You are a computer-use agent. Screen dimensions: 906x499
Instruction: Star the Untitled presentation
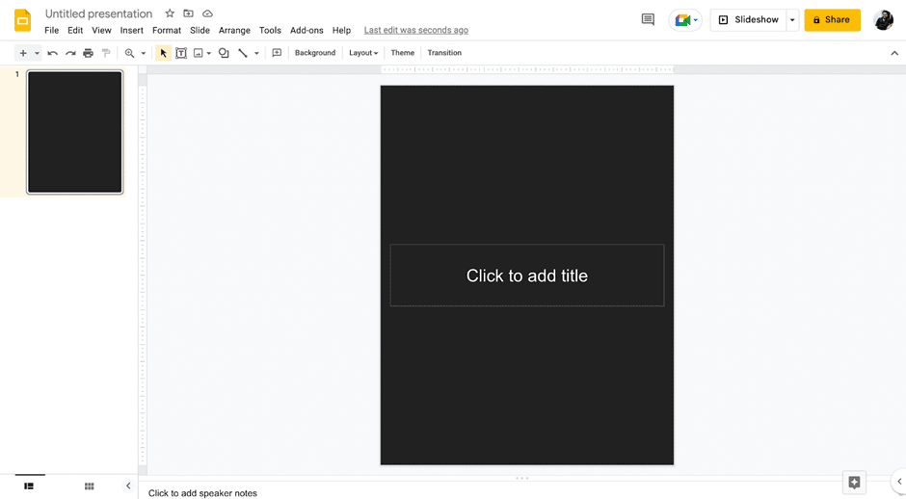(170, 13)
